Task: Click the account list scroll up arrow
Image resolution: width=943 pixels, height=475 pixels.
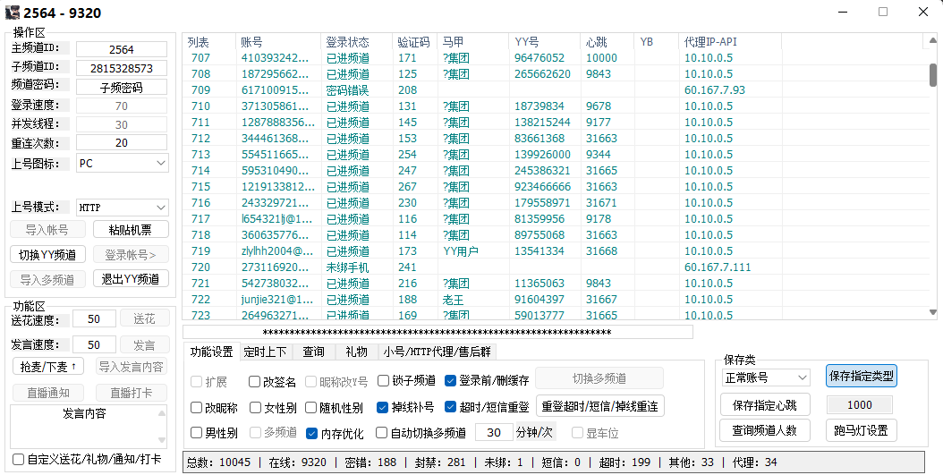Action: click(x=933, y=40)
